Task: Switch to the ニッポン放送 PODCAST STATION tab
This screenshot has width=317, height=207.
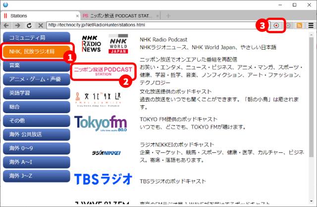Action: pos(120,16)
